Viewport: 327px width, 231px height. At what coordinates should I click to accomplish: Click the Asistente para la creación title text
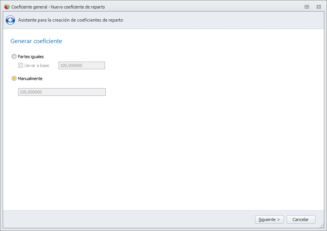[x=70, y=20]
